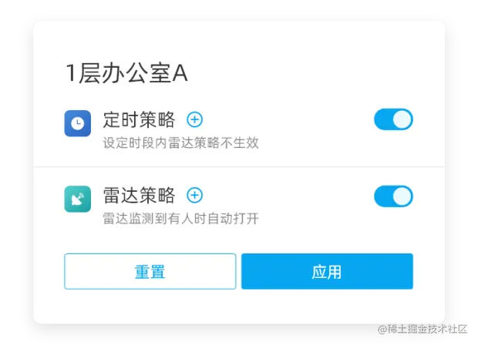This screenshot has height=345, width=478.
Task: Toggle off the 雷达策略 switch
Action: (x=393, y=196)
